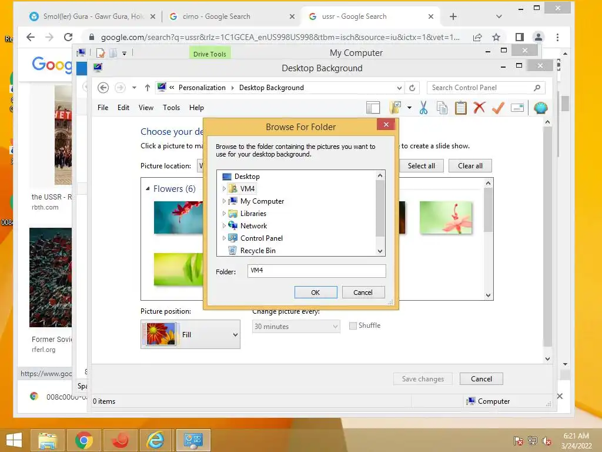Click Personalization in the breadcrumb
Viewport: 602px width, 452px height.
tap(202, 88)
